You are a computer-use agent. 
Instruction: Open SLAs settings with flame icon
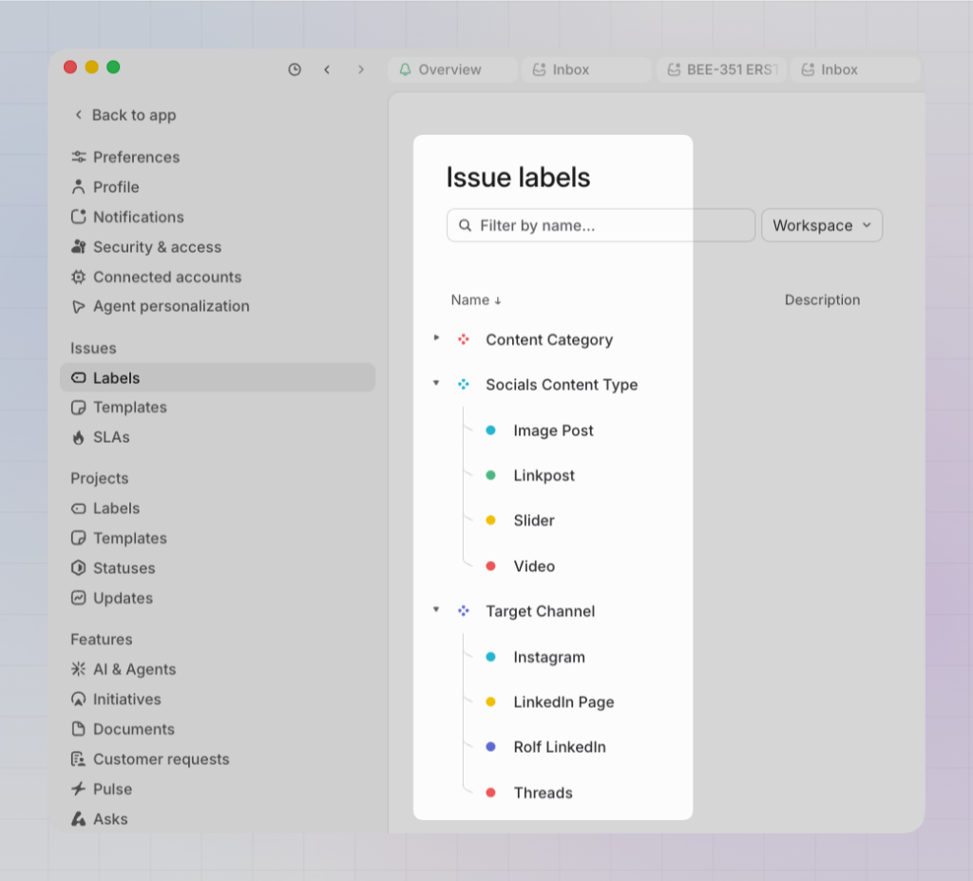pyautogui.click(x=111, y=437)
